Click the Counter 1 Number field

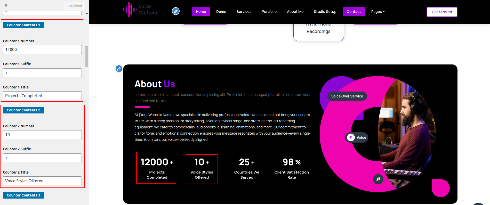[x=42, y=50]
